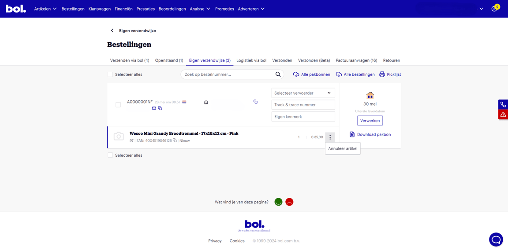Switch to Verzonden tab
The height and width of the screenshot is (251, 508).
(x=282, y=60)
